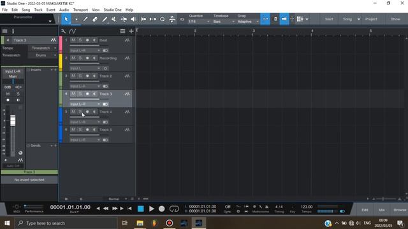Click the Project button
The height and width of the screenshot is (229, 408).
371,19
